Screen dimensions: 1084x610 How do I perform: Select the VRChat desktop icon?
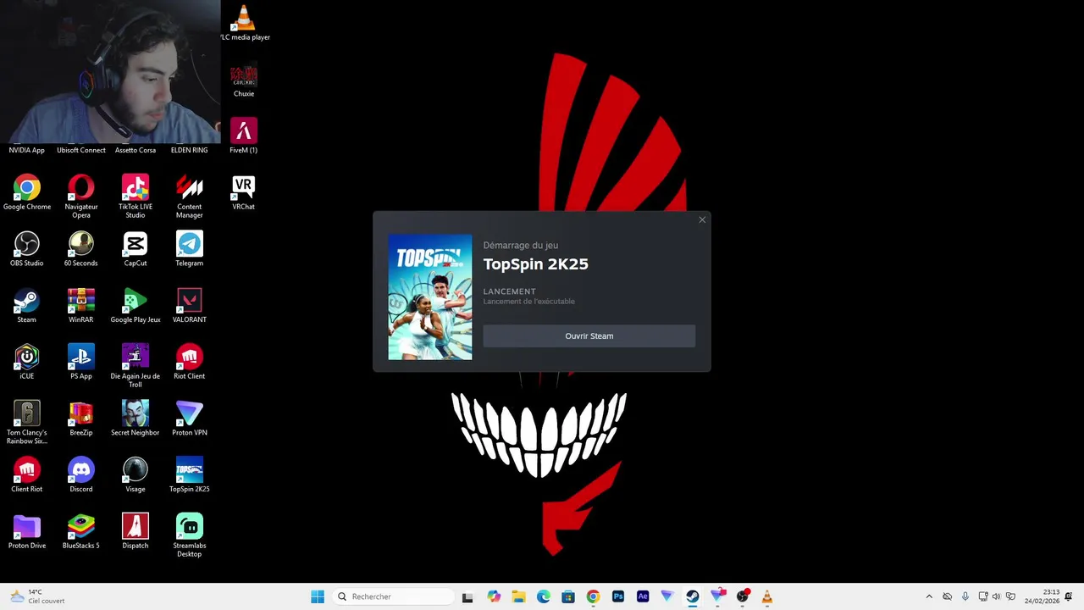(244, 192)
